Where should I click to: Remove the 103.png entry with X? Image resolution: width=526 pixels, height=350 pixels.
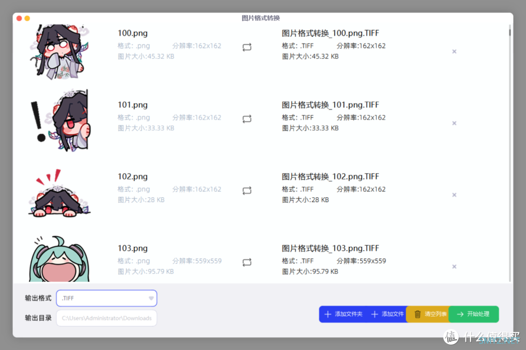[x=454, y=267]
